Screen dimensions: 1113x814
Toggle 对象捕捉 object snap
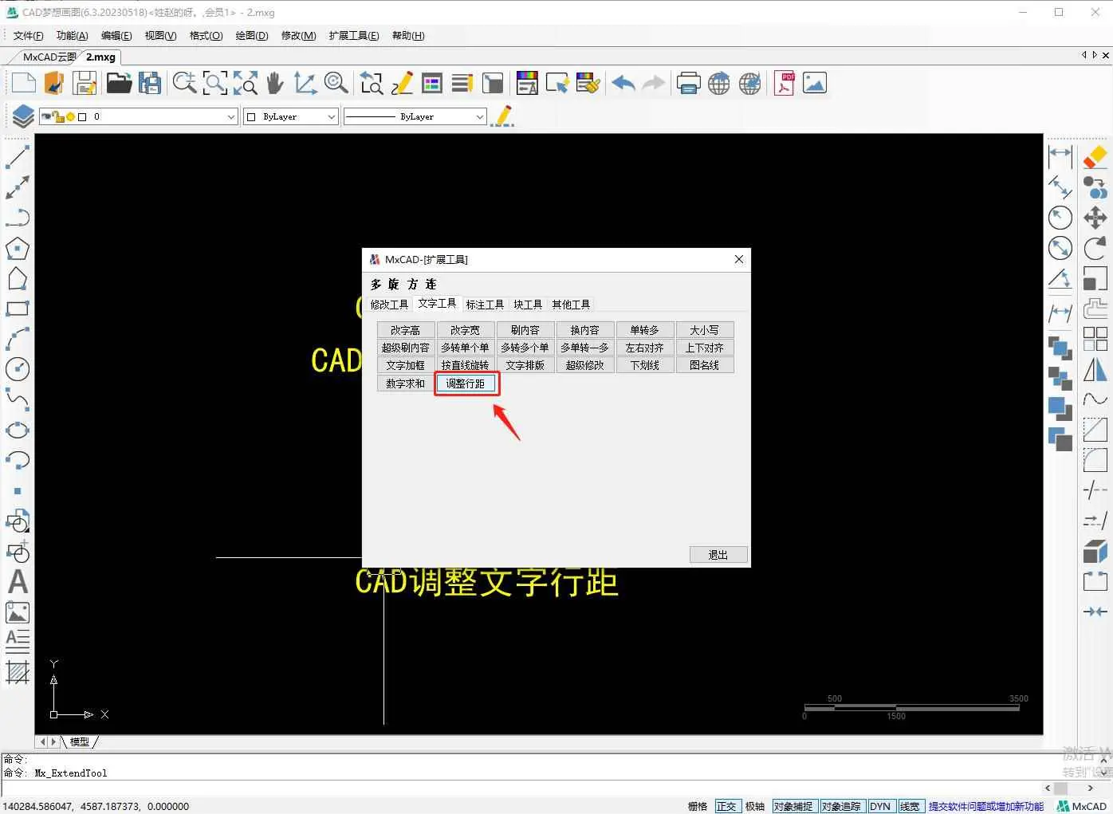coord(792,806)
